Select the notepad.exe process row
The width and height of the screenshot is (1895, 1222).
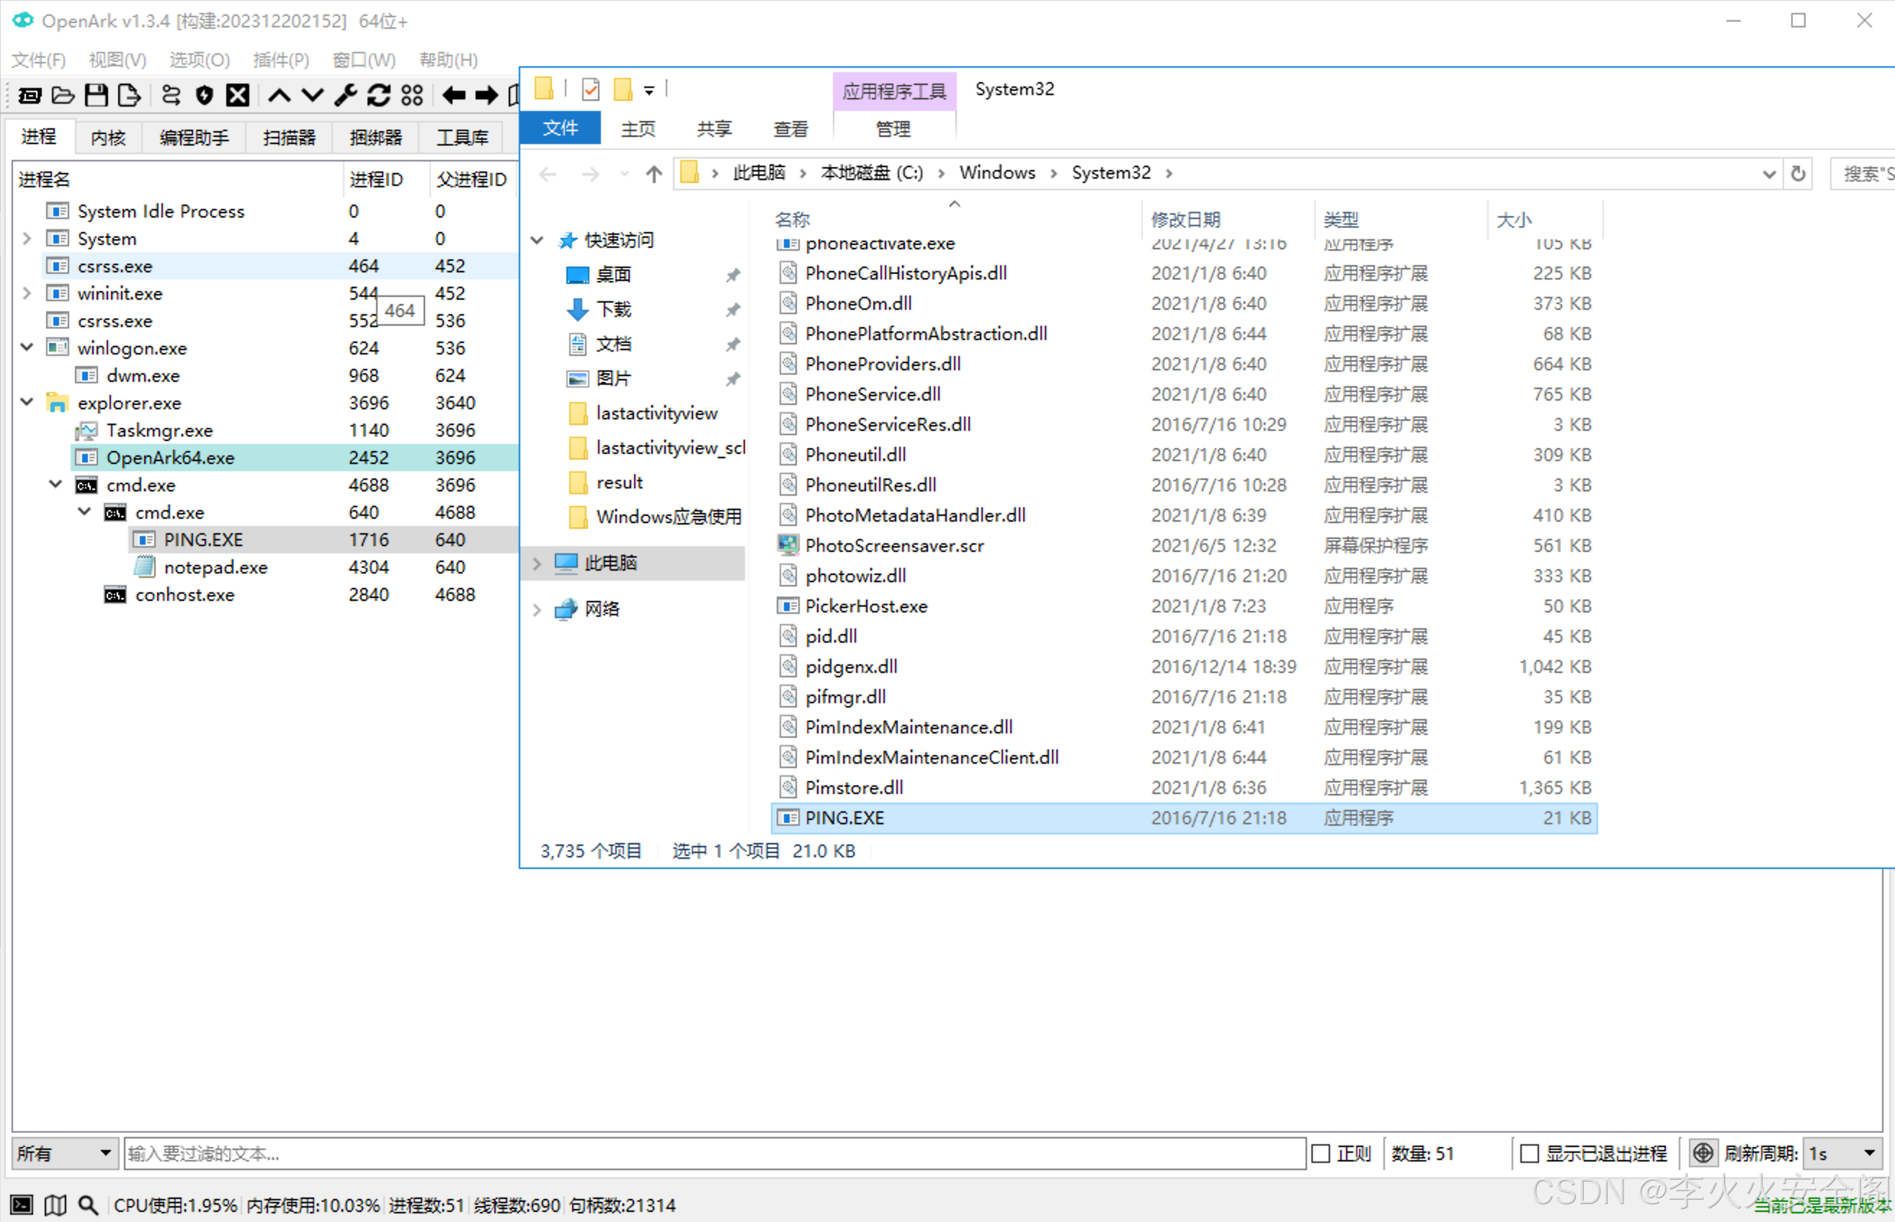click(x=215, y=567)
